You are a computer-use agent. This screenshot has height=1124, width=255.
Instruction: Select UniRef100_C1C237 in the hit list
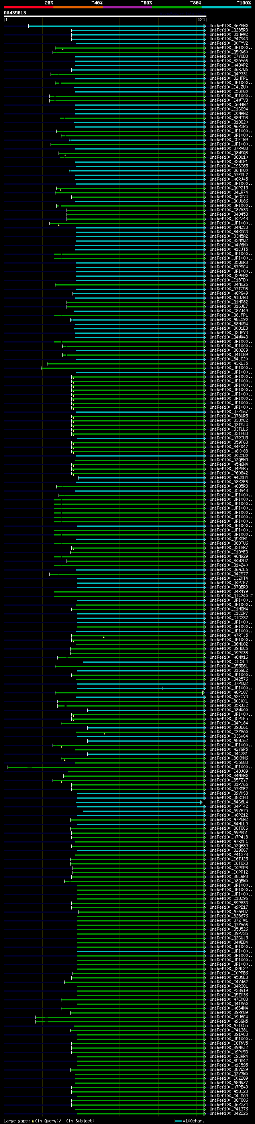click(x=229, y=618)
